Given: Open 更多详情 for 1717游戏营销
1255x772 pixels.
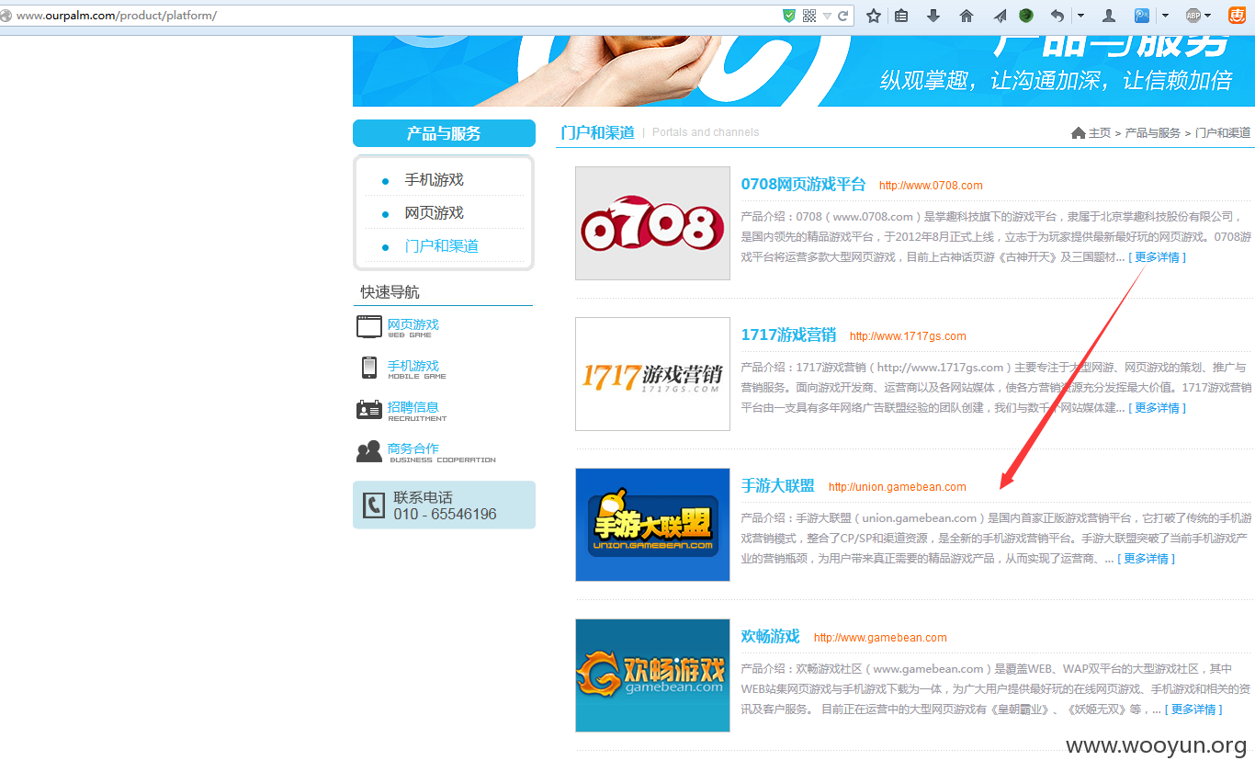Looking at the screenshot, I should (x=1157, y=408).
